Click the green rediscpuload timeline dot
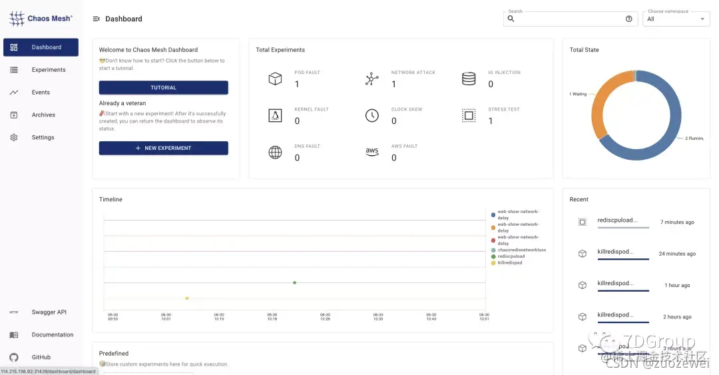This screenshot has width=719, height=375. click(x=294, y=282)
